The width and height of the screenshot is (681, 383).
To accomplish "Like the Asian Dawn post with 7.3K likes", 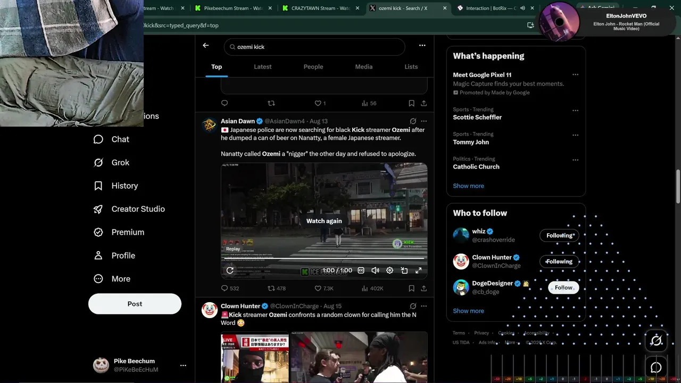I will click(x=323, y=288).
